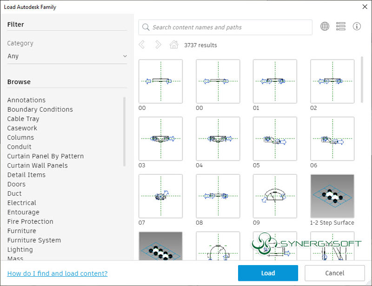The width and height of the screenshot is (372, 286).
Task: Go back with left arrow icon
Action: click(142, 45)
